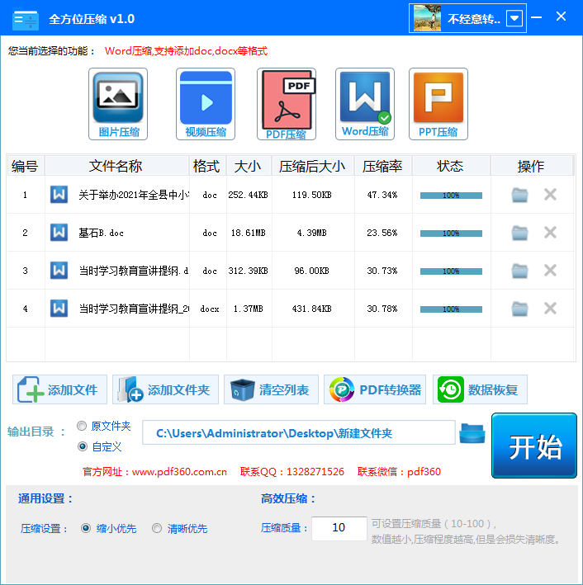The image size is (583, 585).
Task: Open output folder for 基石B.doc row
Action: pos(519,233)
